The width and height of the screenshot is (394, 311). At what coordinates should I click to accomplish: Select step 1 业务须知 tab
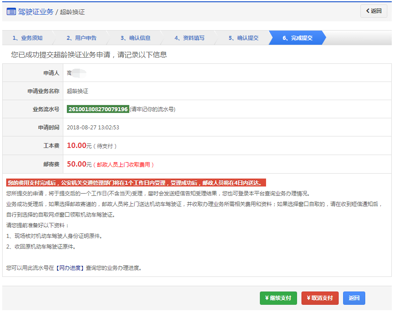click(x=27, y=38)
